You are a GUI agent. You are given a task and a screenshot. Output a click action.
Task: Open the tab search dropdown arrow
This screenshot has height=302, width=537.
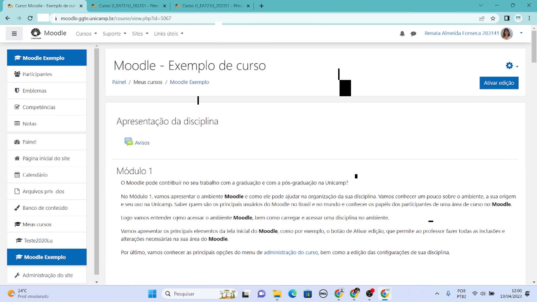click(481, 5)
